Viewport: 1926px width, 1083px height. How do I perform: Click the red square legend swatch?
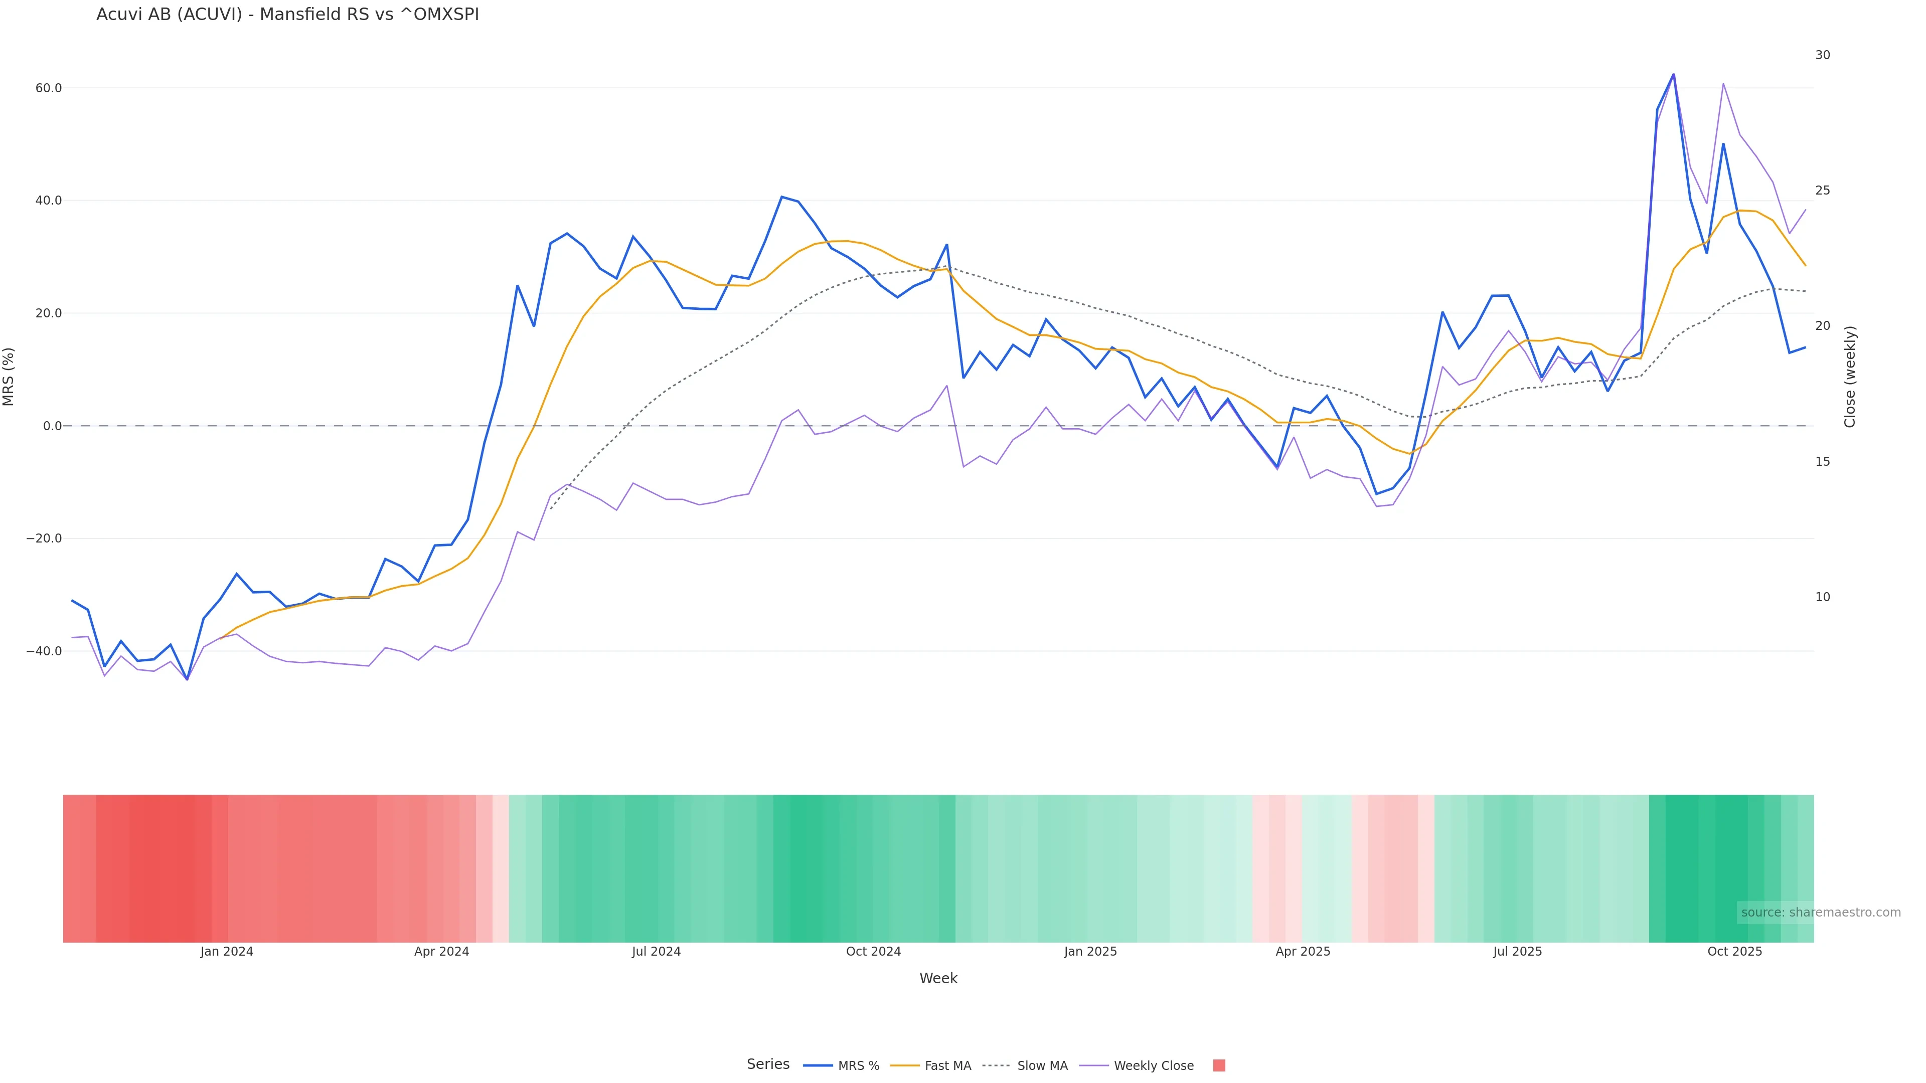tap(1219, 1066)
